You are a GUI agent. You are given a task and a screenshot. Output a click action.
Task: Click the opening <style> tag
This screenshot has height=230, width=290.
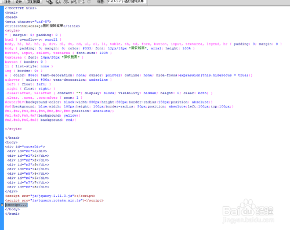click(12, 30)
